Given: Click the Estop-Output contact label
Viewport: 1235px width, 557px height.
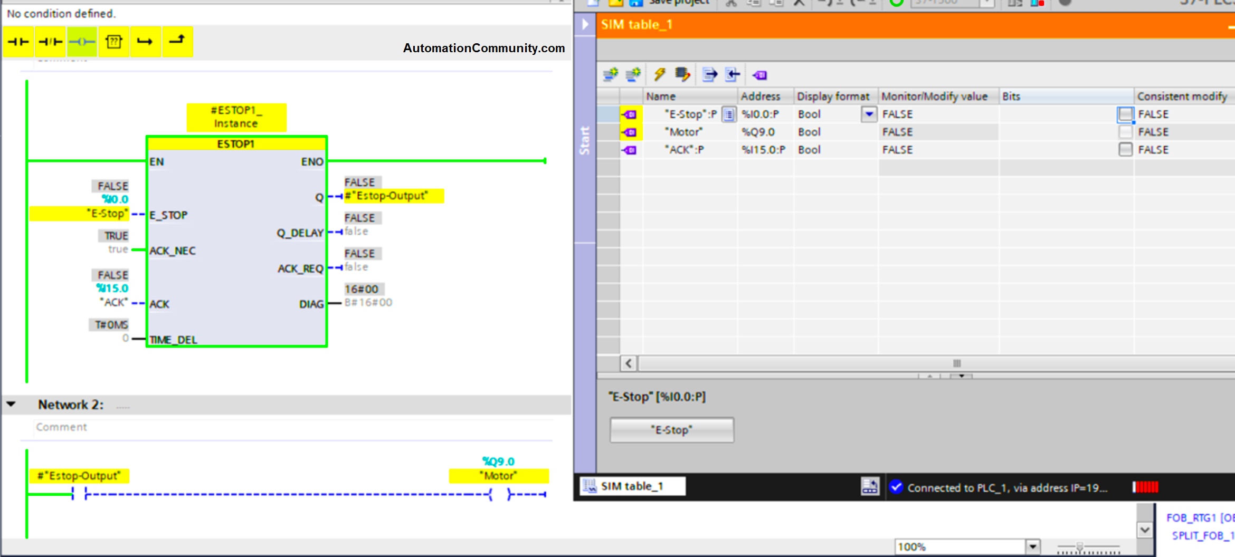Looking at the screenshot, I should [x=79, y=476].
